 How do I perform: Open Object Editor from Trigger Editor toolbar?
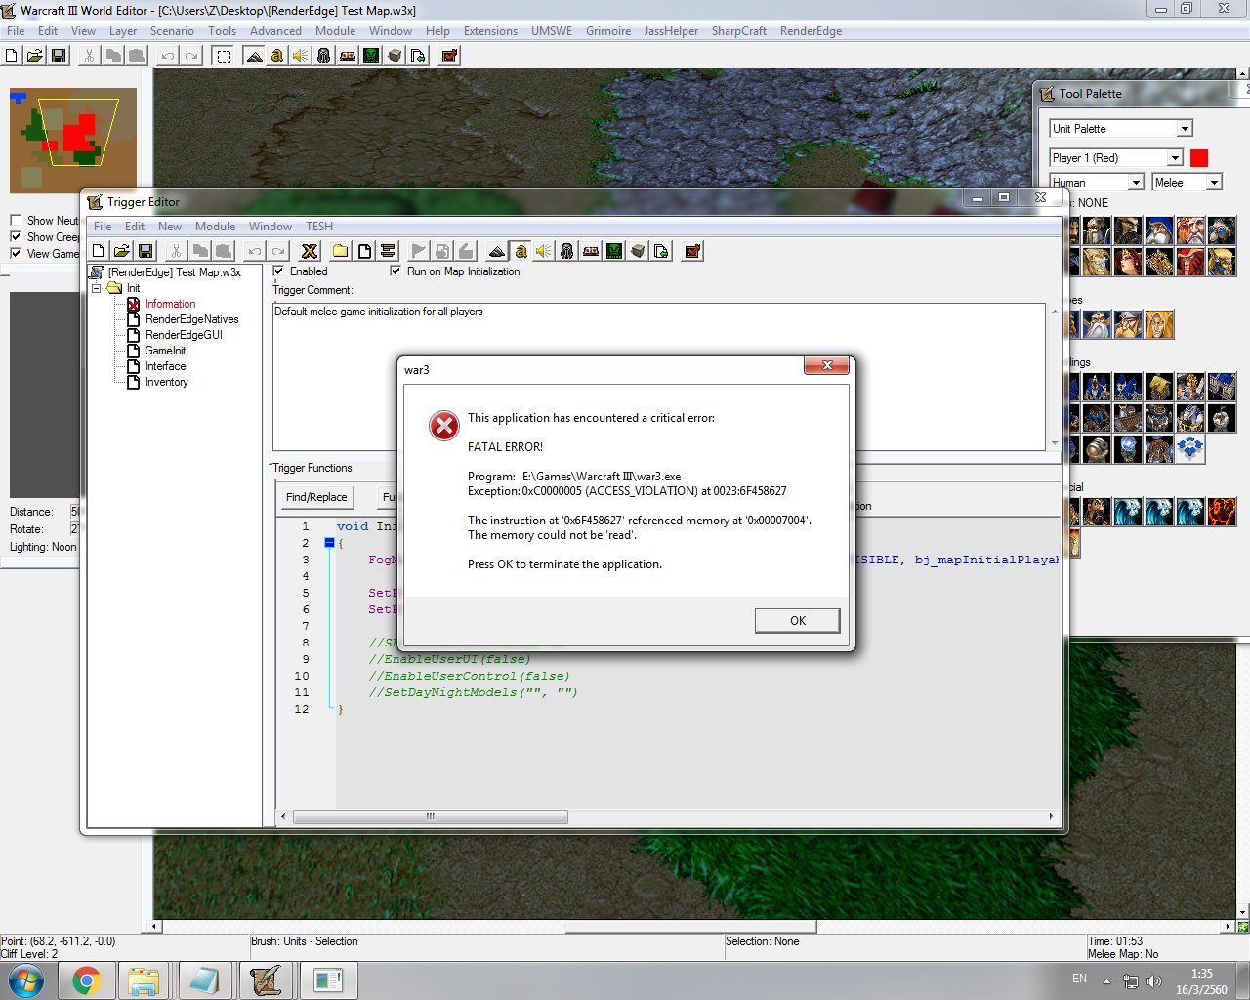[x=567, y=251]
